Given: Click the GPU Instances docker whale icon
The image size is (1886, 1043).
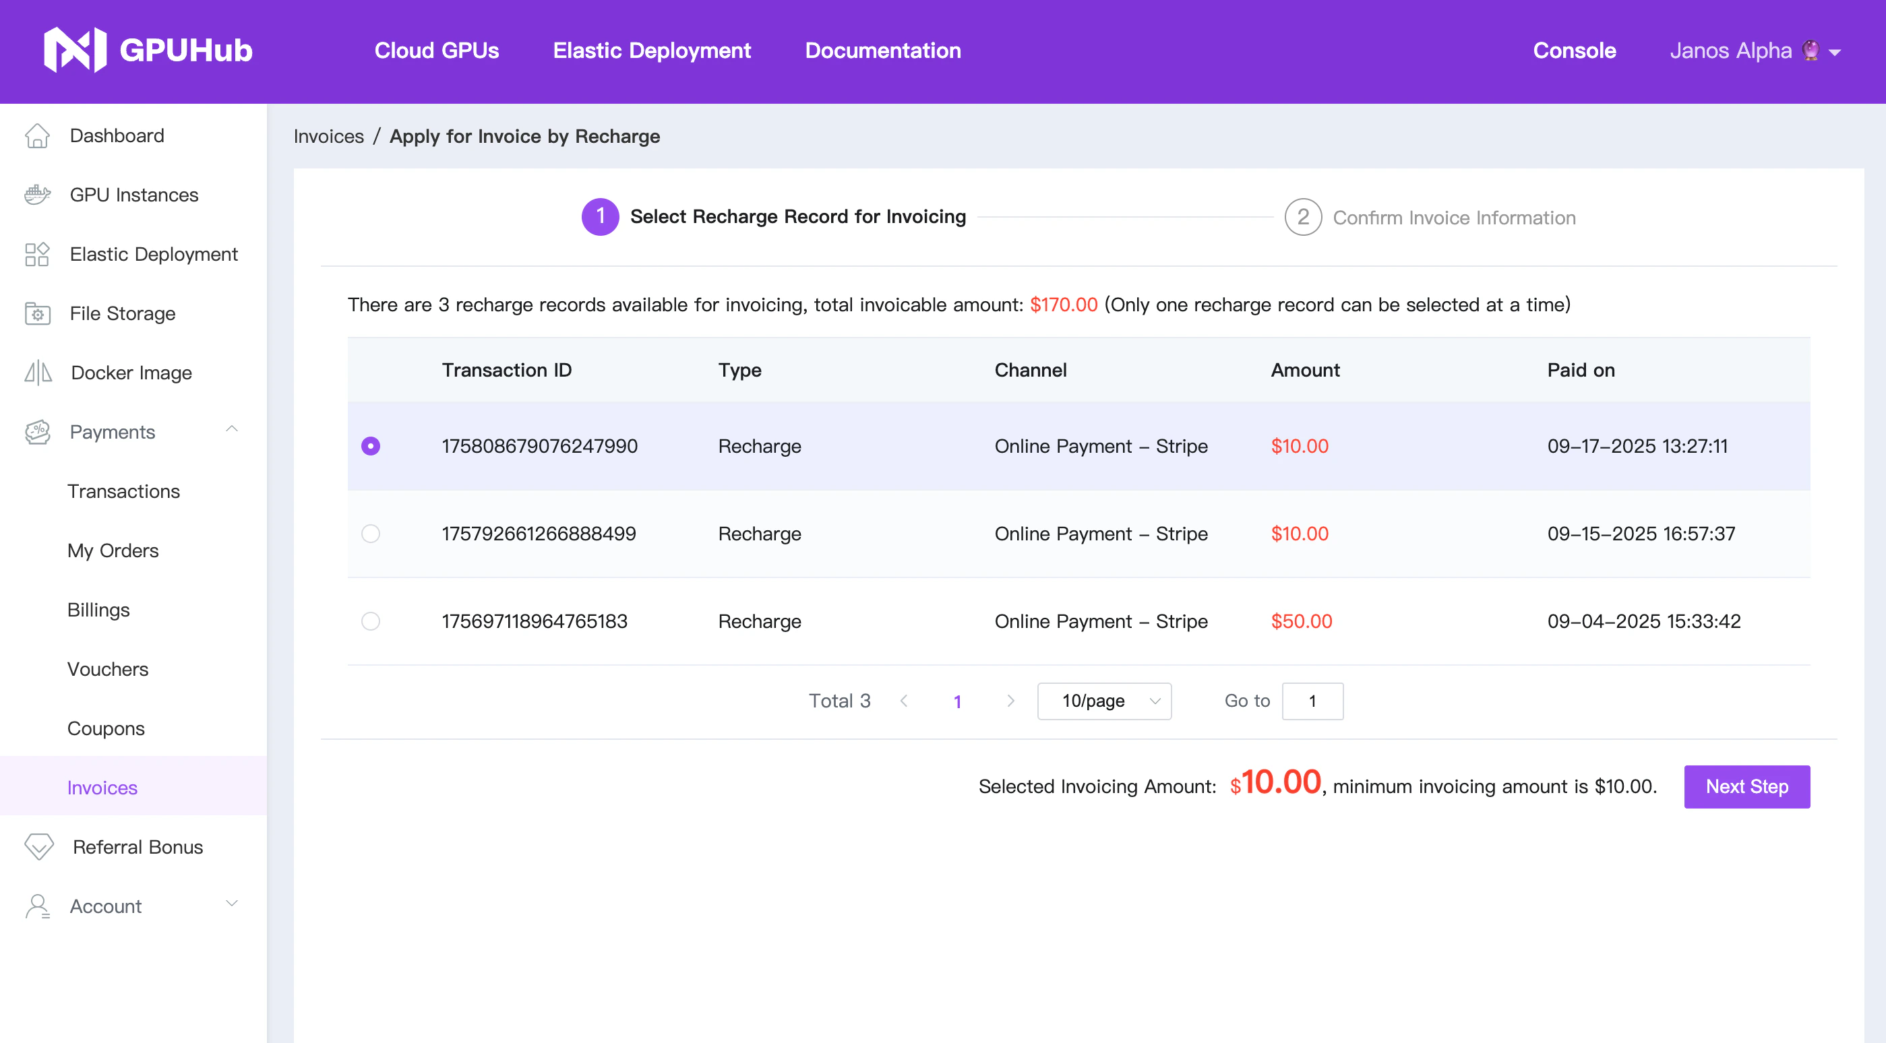Looking at the screenshot, I should [x=36, y=195].
